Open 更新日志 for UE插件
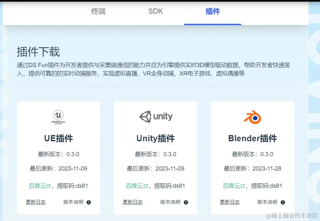This screenshot has width=320, height=221. pos(36,202)
